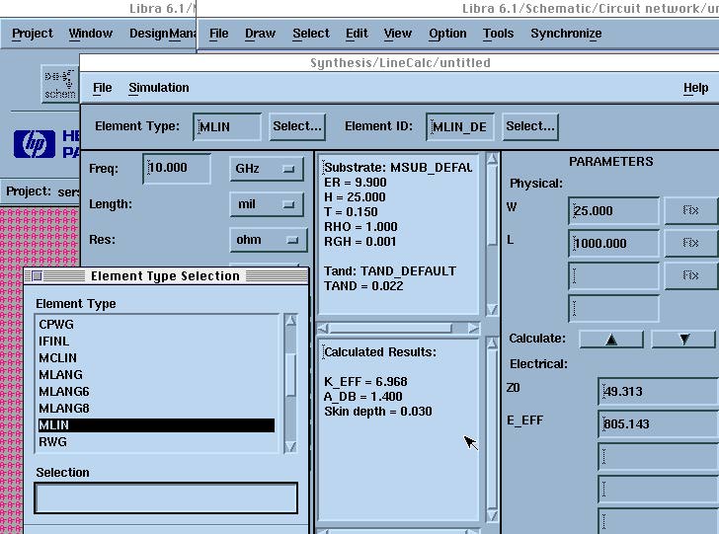
Task: Click the Synthesis/LineCalc/untitled title bar
Action: 399,63
